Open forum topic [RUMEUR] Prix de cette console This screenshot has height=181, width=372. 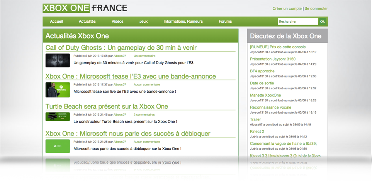[x=278, y=47]
